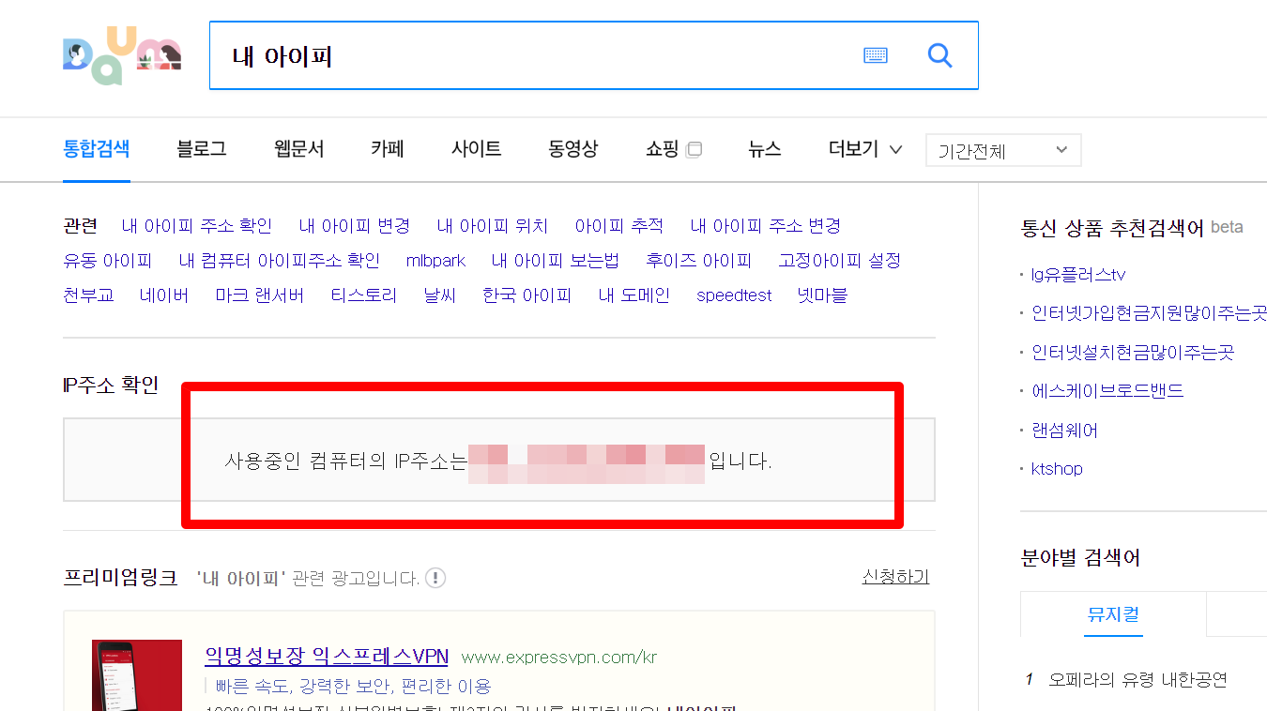1267x711 pixels.
Task: Select the 뮤지컬 tab in 분야별 검색어
Action: pos(1113,614)
